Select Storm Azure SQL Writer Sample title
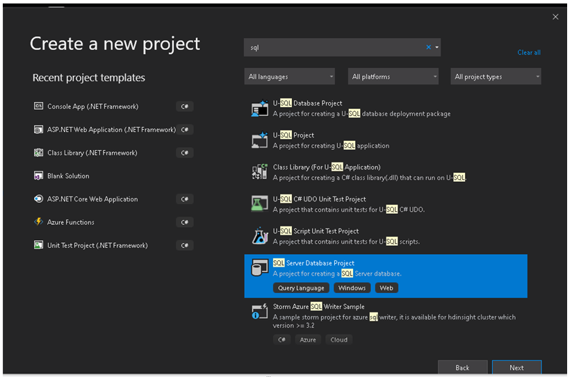 coord(318,307)
